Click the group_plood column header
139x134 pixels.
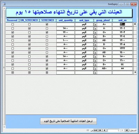(103, 20)
